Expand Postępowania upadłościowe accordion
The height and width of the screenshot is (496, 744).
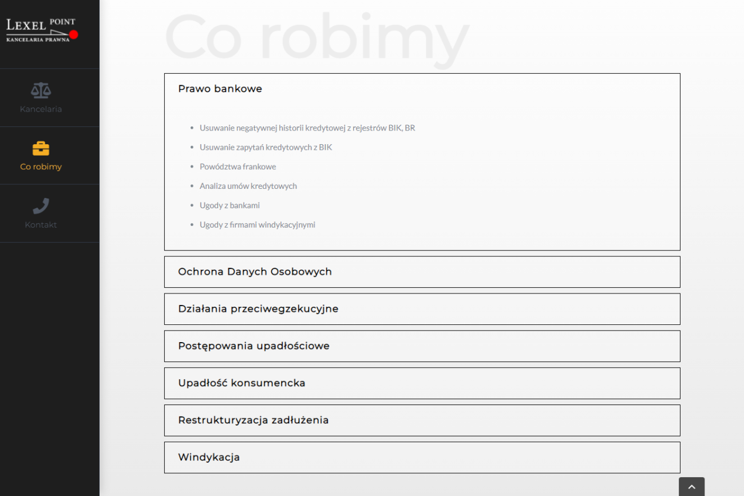pos(254,346)
